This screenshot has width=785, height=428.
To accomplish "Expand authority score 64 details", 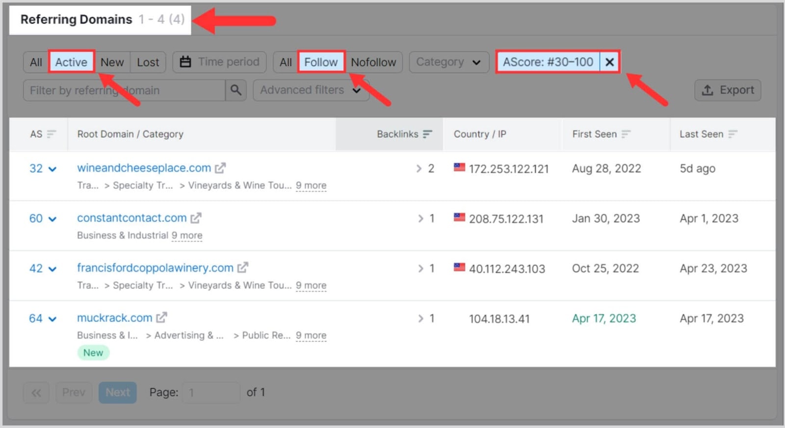I will pos(52,319).
